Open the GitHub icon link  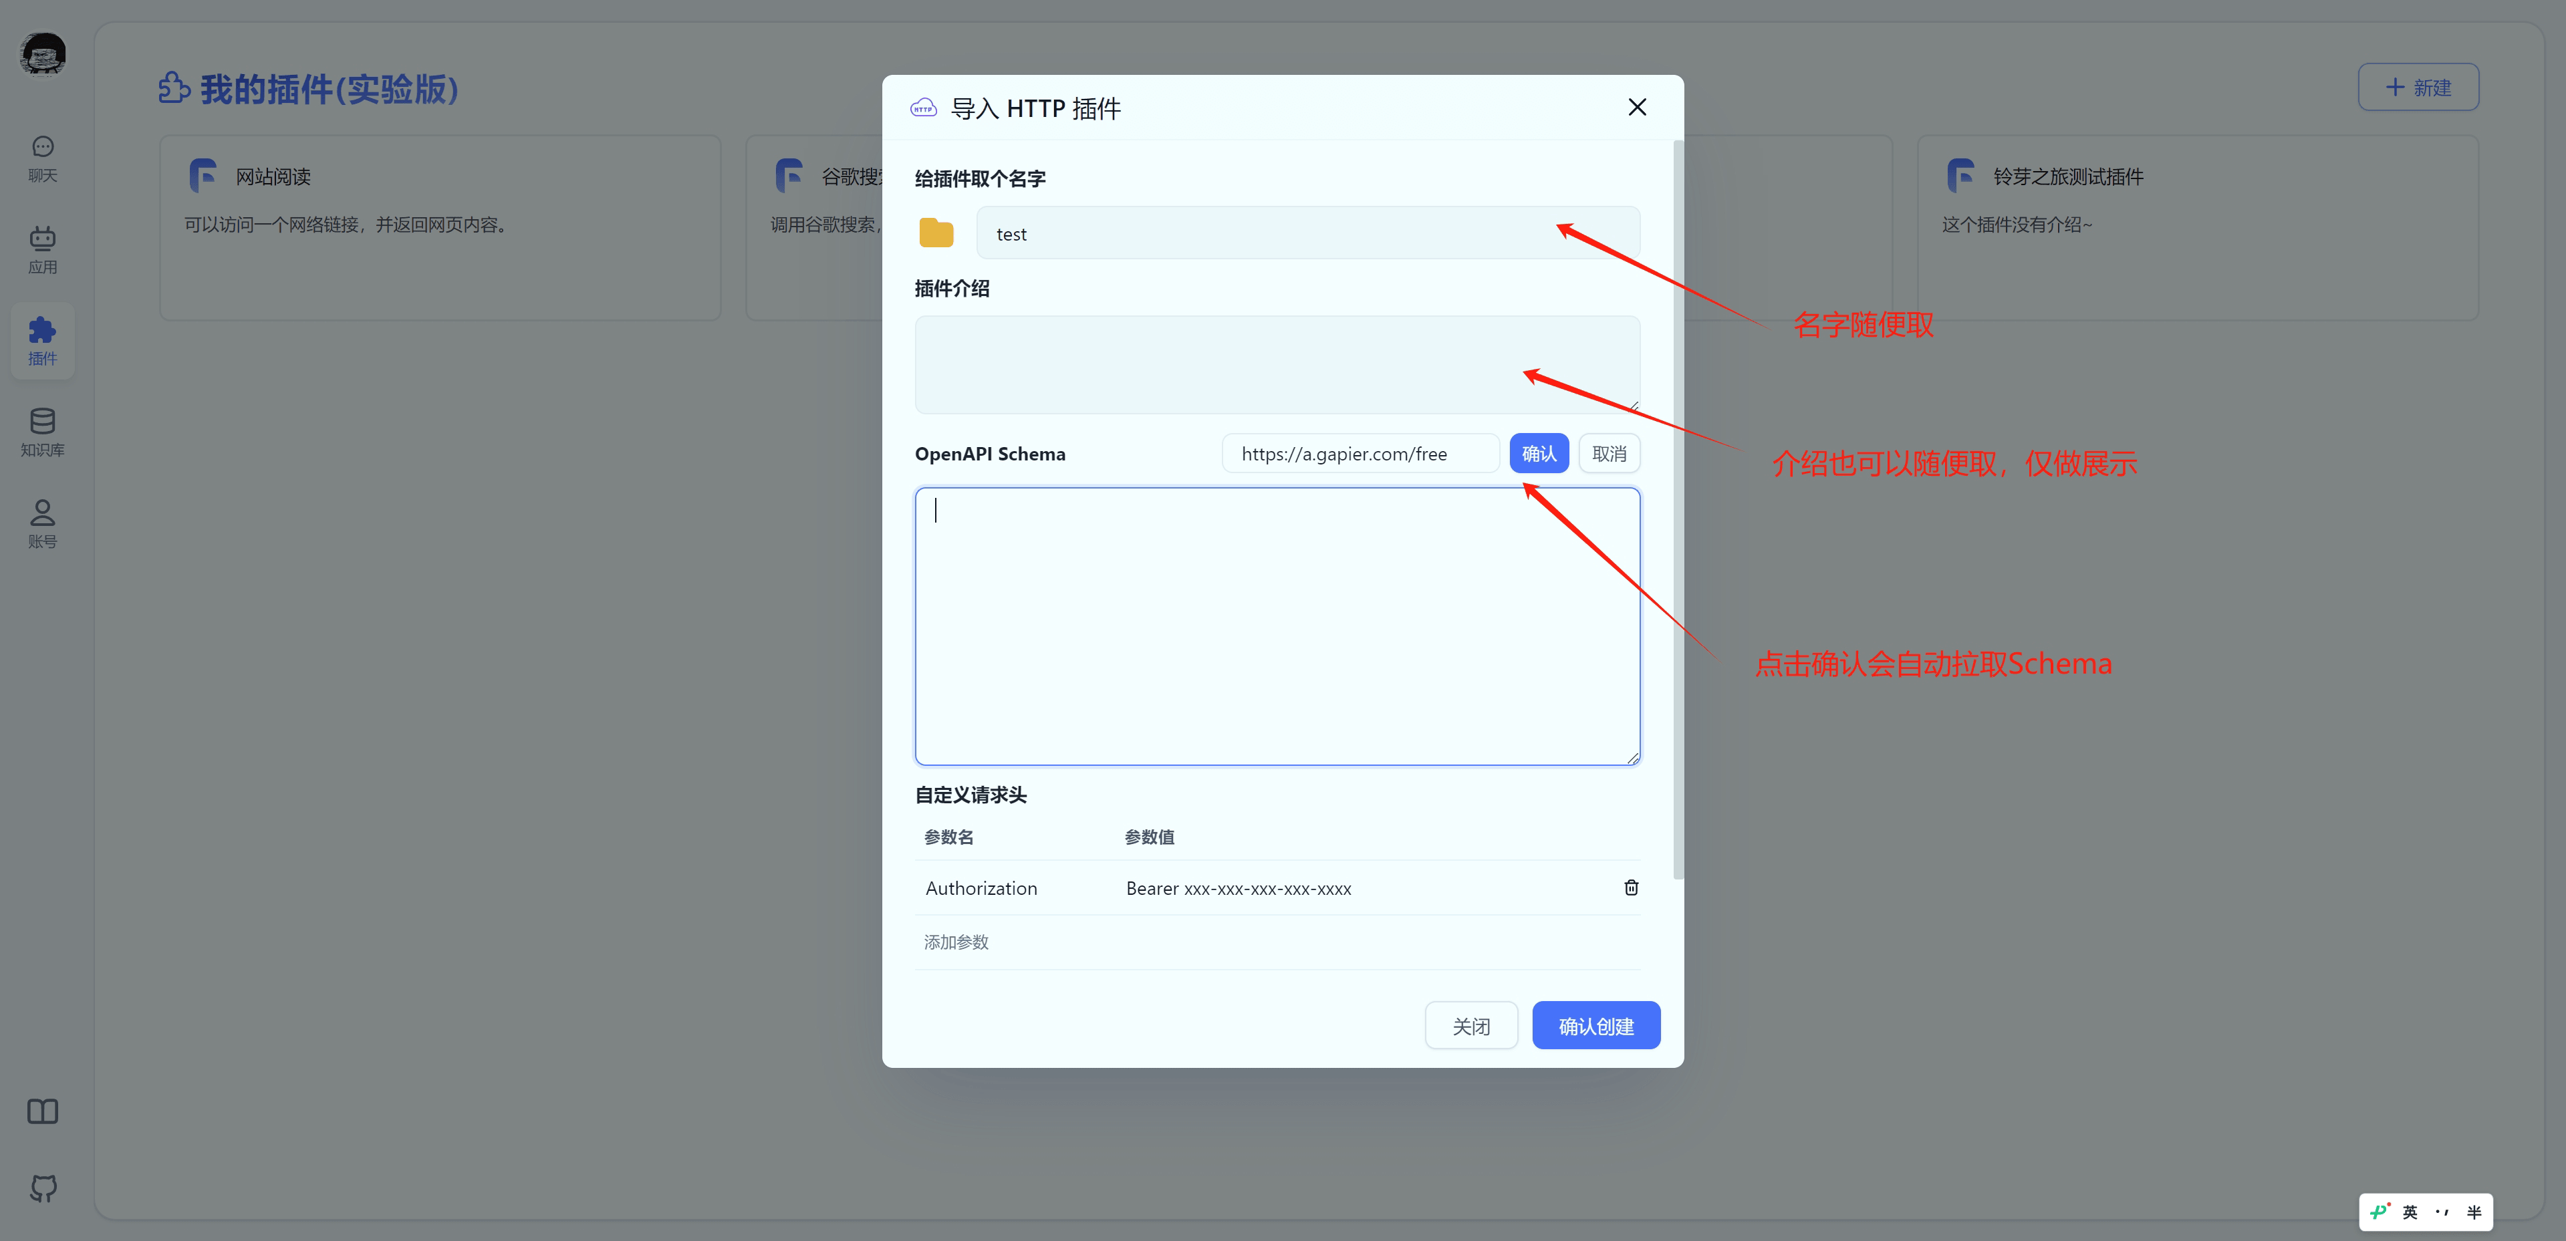(42, 1188)
